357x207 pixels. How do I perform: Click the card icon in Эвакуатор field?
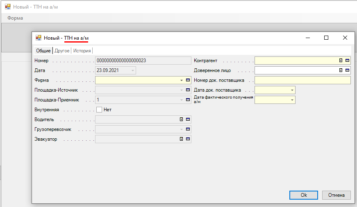tap(188, 139)
